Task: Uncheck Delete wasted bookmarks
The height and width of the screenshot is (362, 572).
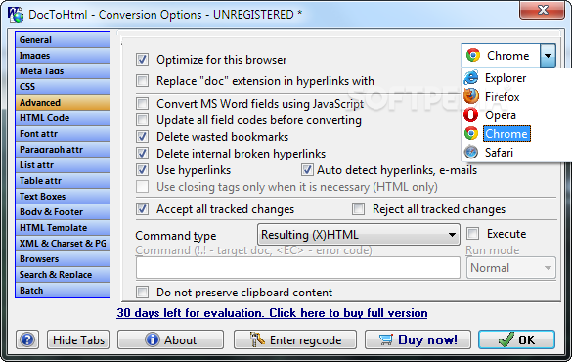Action: pyautogui.click(x=143, y=137)
